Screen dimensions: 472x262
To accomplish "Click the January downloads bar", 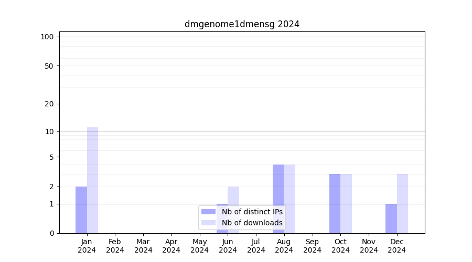I will pyautogui.click(x=92, y=180).
